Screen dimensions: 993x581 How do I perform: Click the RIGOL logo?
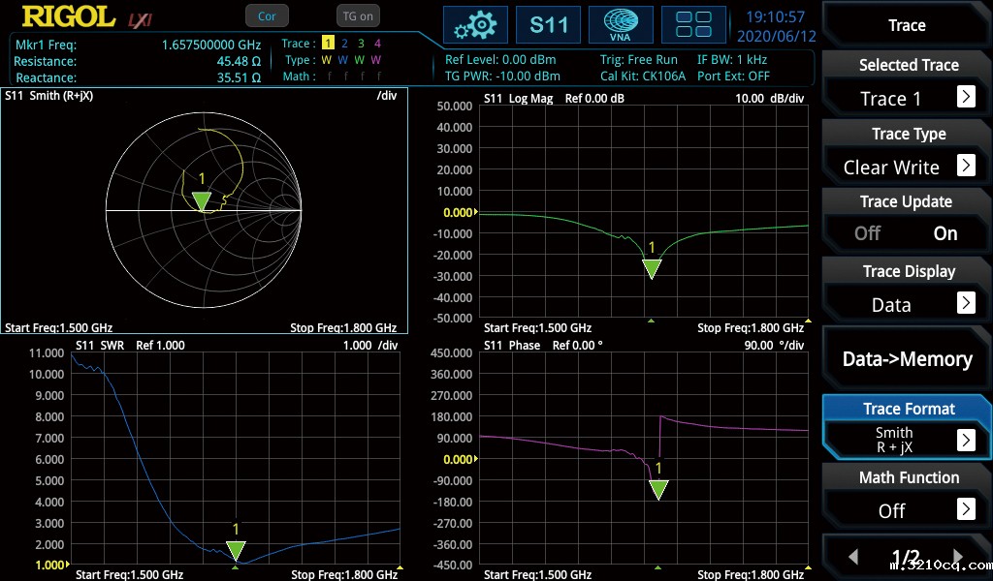coord(69,17)
